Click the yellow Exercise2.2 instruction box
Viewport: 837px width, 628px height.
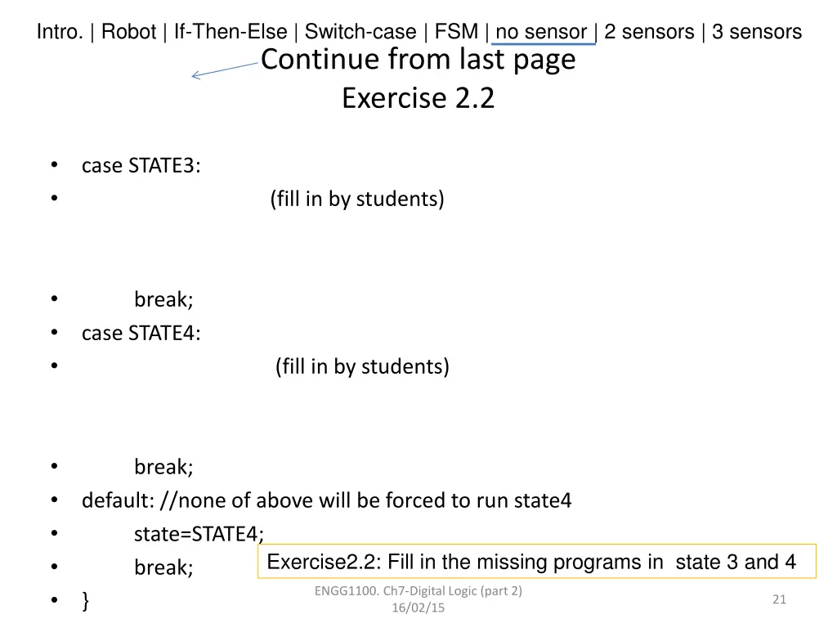coord(537,561)
